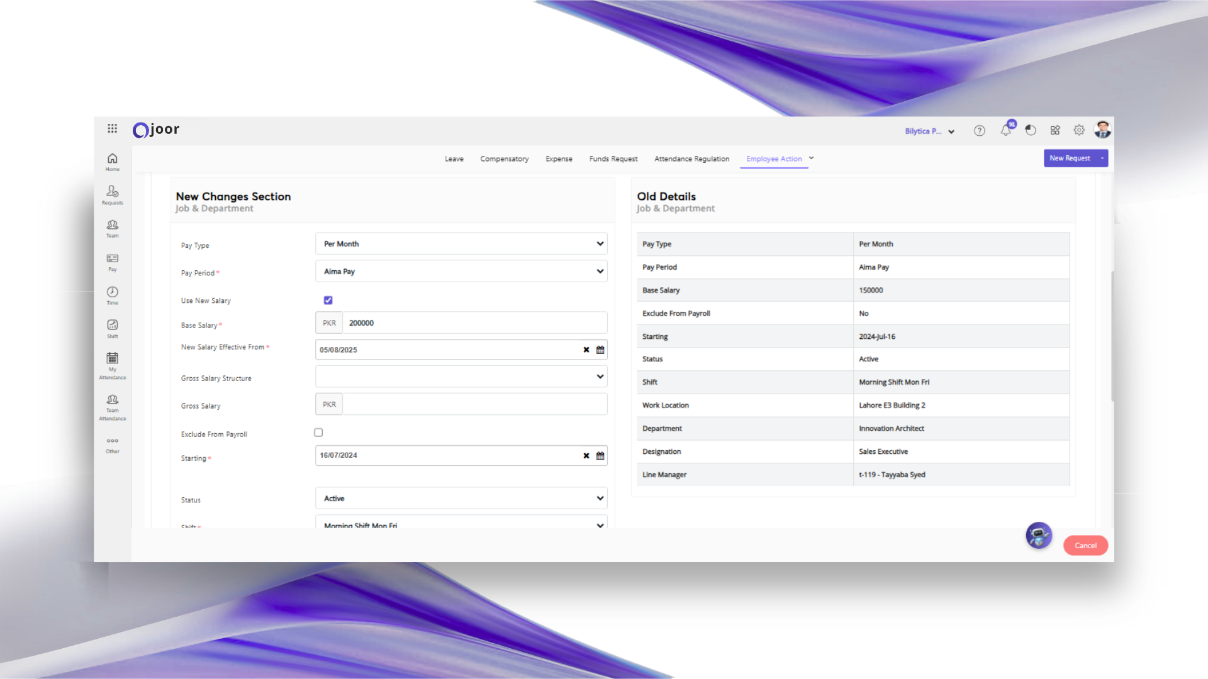Open Requests from the sidebar

(112, 194)
